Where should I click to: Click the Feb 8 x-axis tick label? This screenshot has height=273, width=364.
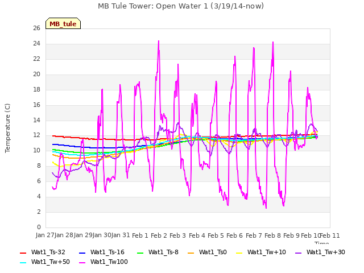pos(273,235)
